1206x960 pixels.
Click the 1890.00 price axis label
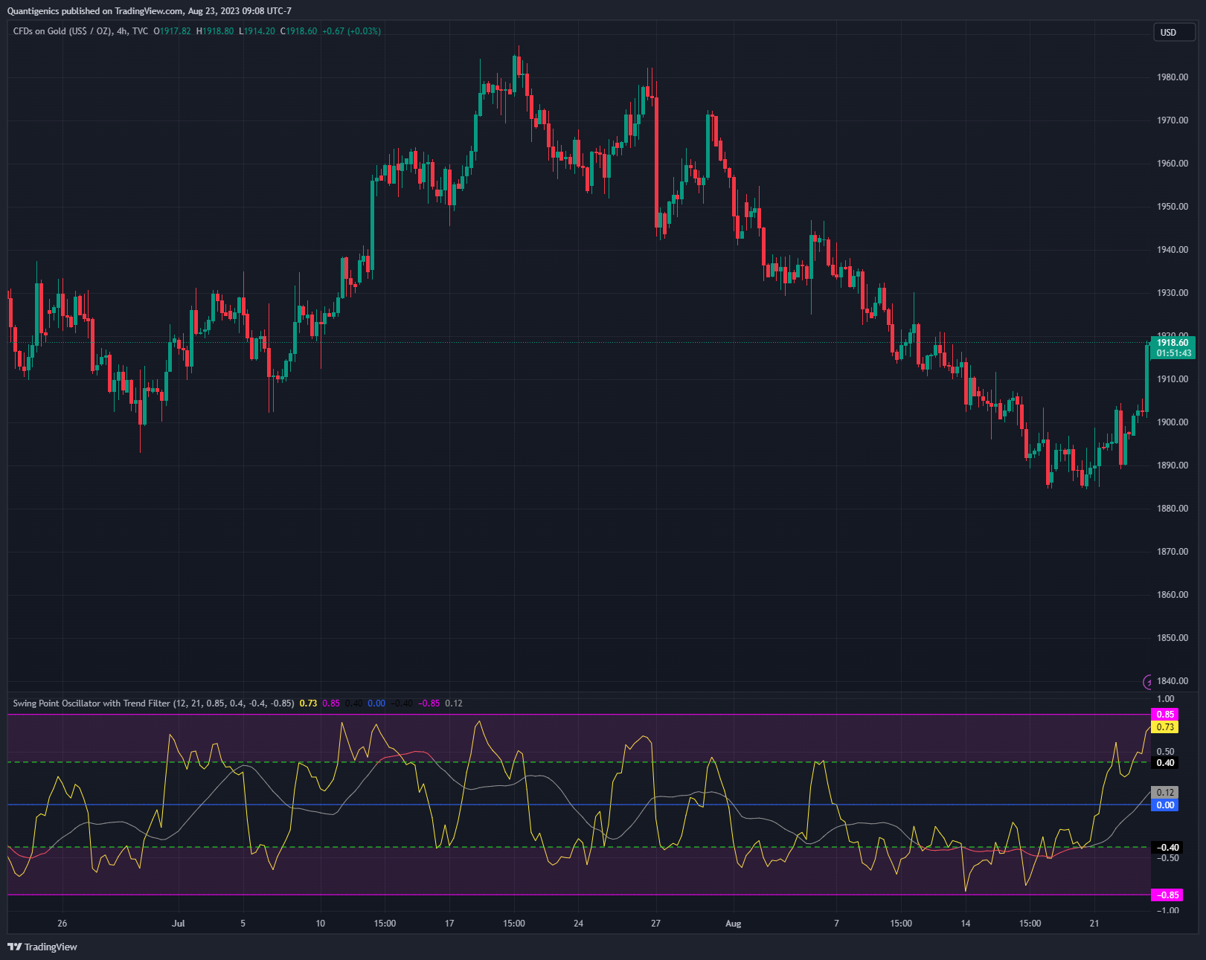(x=1173, y=465)
